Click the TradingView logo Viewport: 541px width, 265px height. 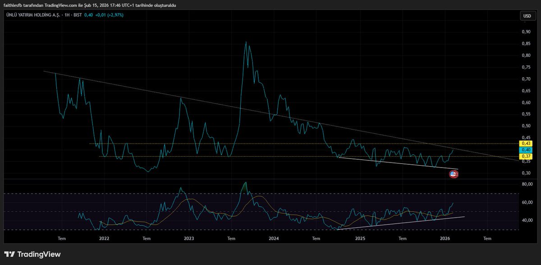coord(32,254)
